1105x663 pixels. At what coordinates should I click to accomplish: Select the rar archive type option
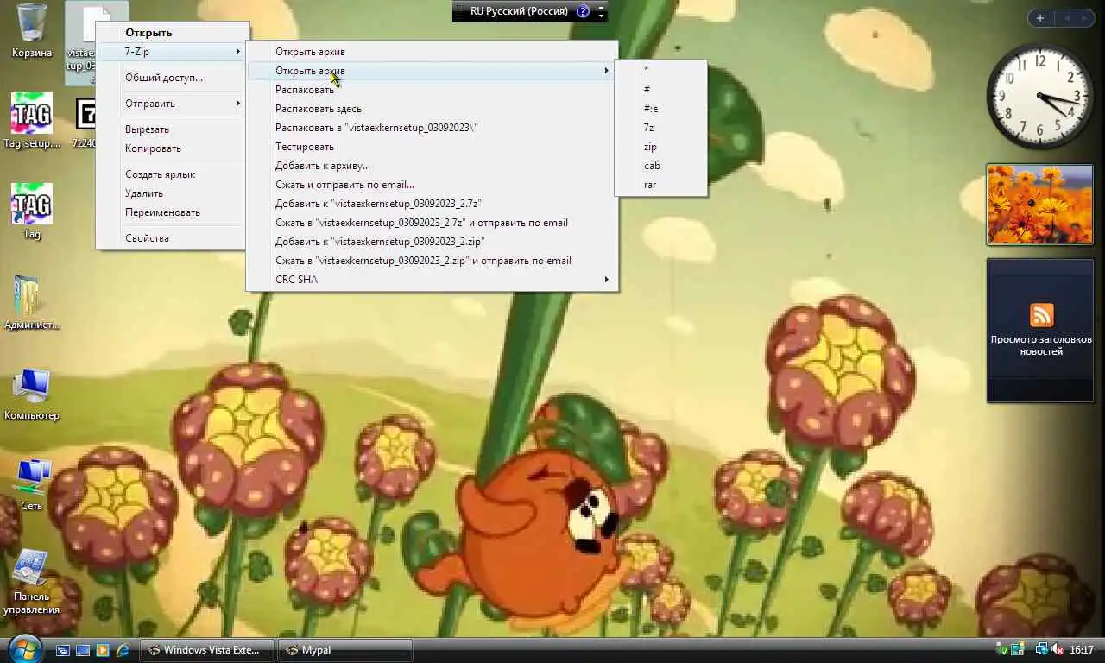660,185
